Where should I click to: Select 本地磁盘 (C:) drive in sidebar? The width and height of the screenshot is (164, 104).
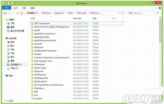click(x=16, y=65)
